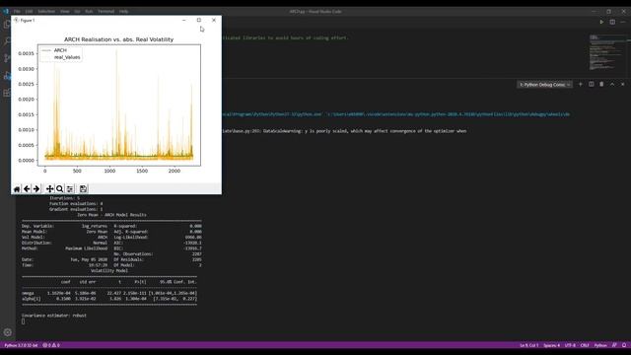Image resolution: width=631 pixels, height=355 pixels.
Task: Change file encoding UTF-8
Action: click(570, 345)
